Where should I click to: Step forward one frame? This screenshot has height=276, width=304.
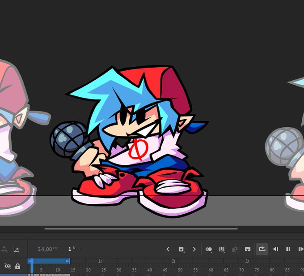pyautogui.click(x=301, y=249)
